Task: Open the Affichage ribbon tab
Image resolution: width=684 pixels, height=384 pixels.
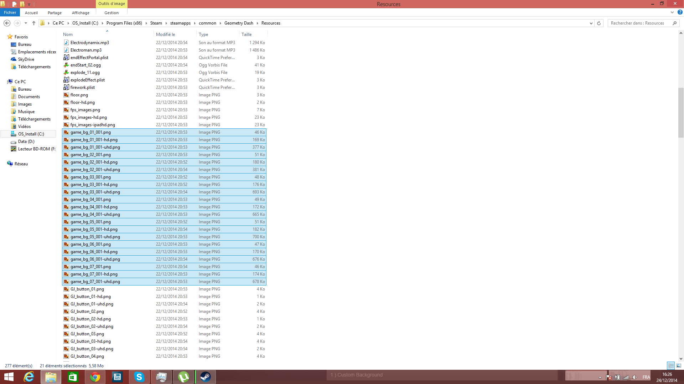Action: pyautogui.click(x=81, y=13)
